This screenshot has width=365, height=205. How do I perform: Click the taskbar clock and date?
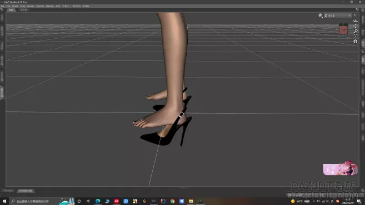tap(348, 201)
